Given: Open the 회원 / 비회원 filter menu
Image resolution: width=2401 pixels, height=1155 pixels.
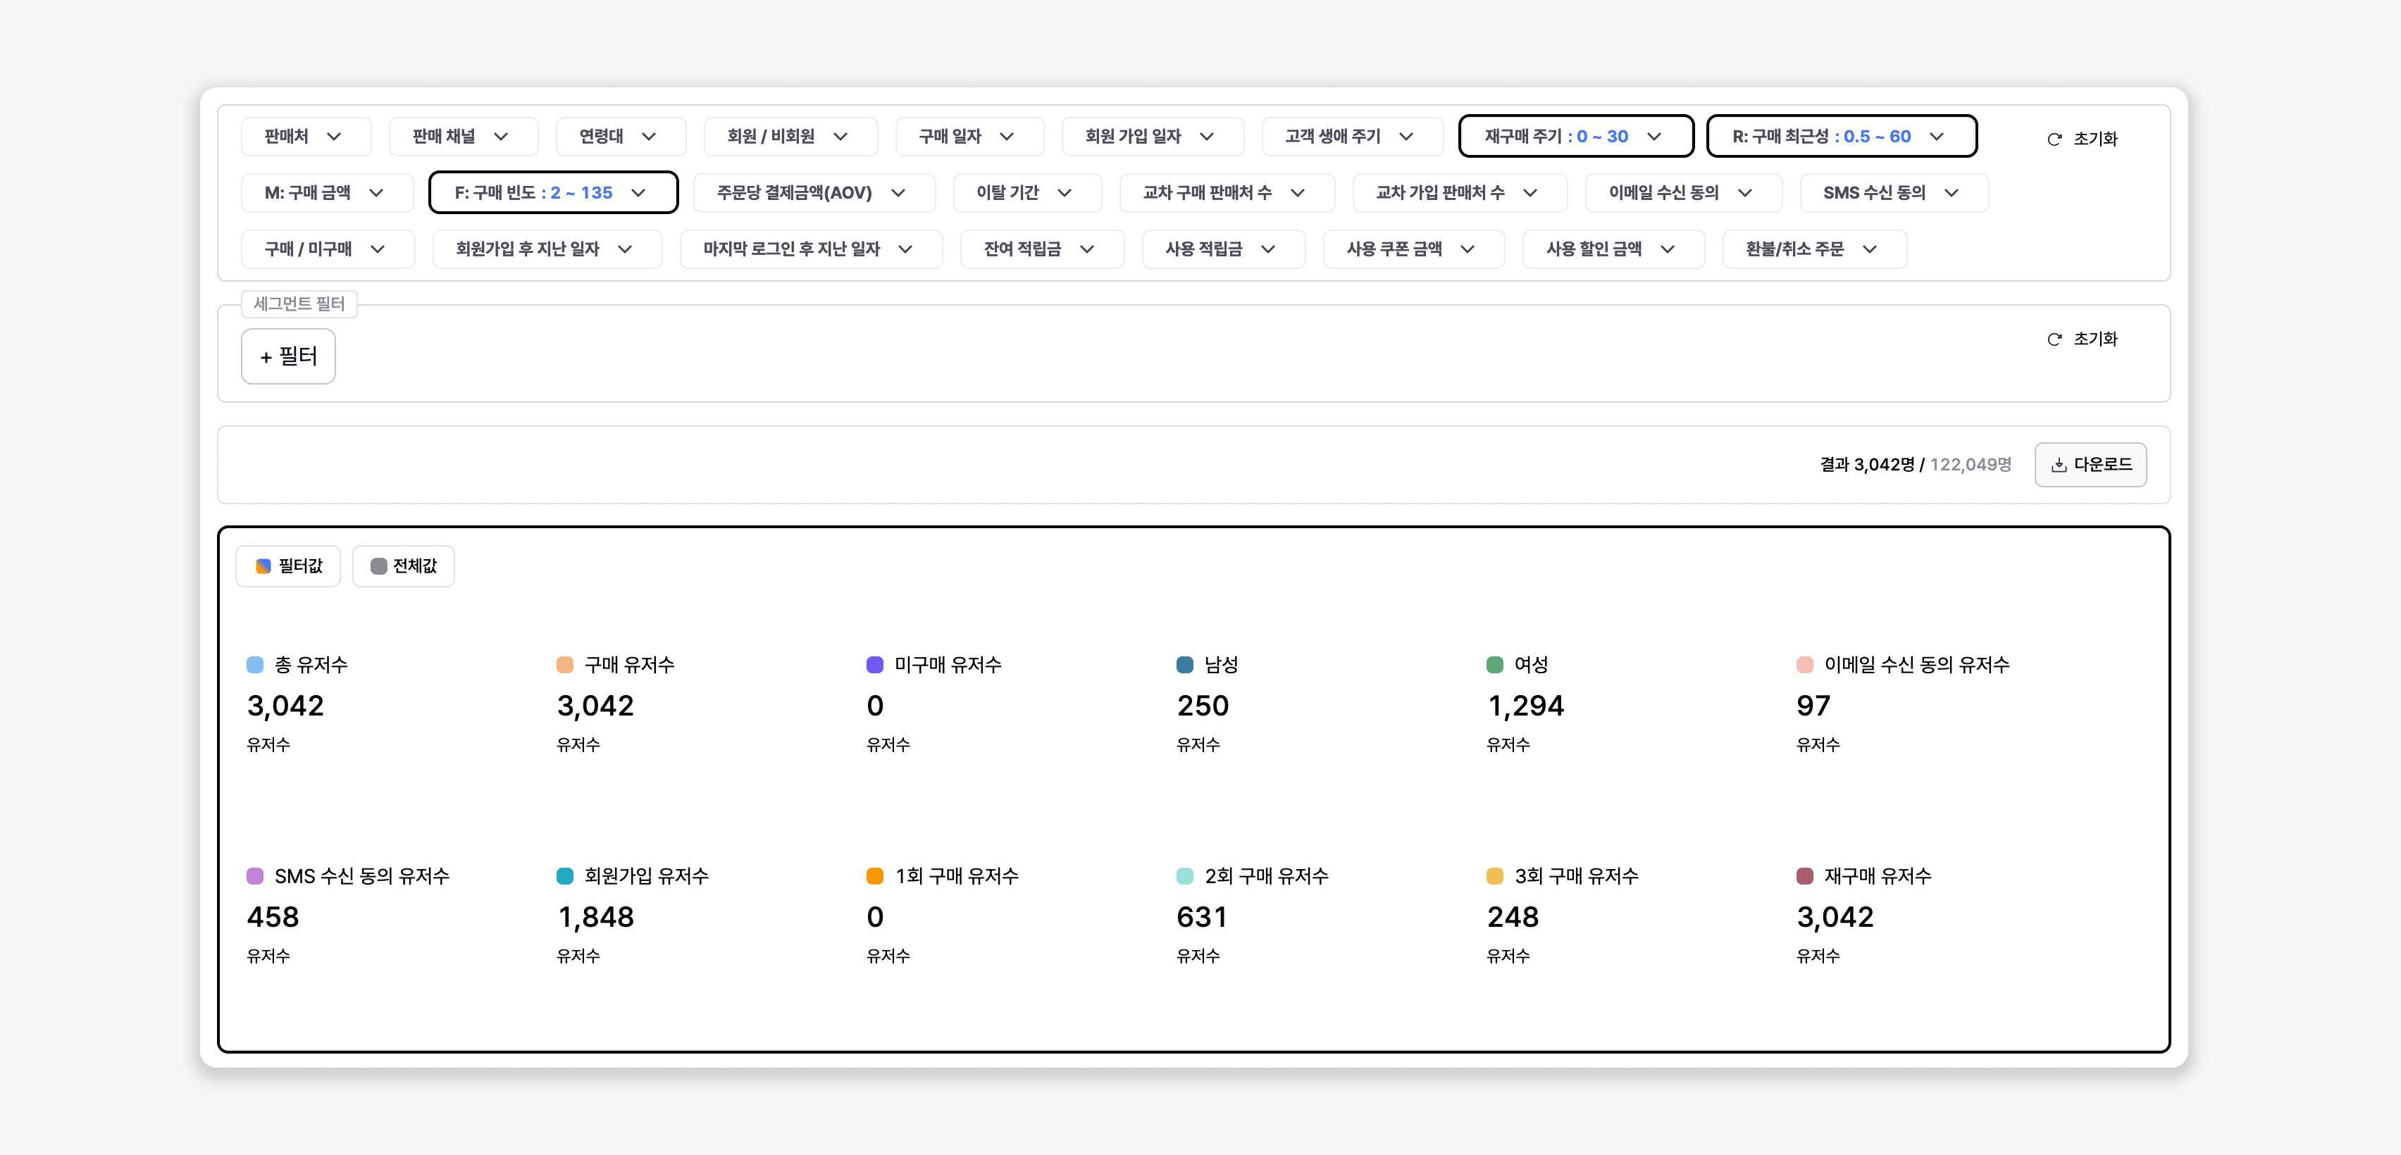Looking at the screenshot, I should pyautogui.click(x=790, y=136).
